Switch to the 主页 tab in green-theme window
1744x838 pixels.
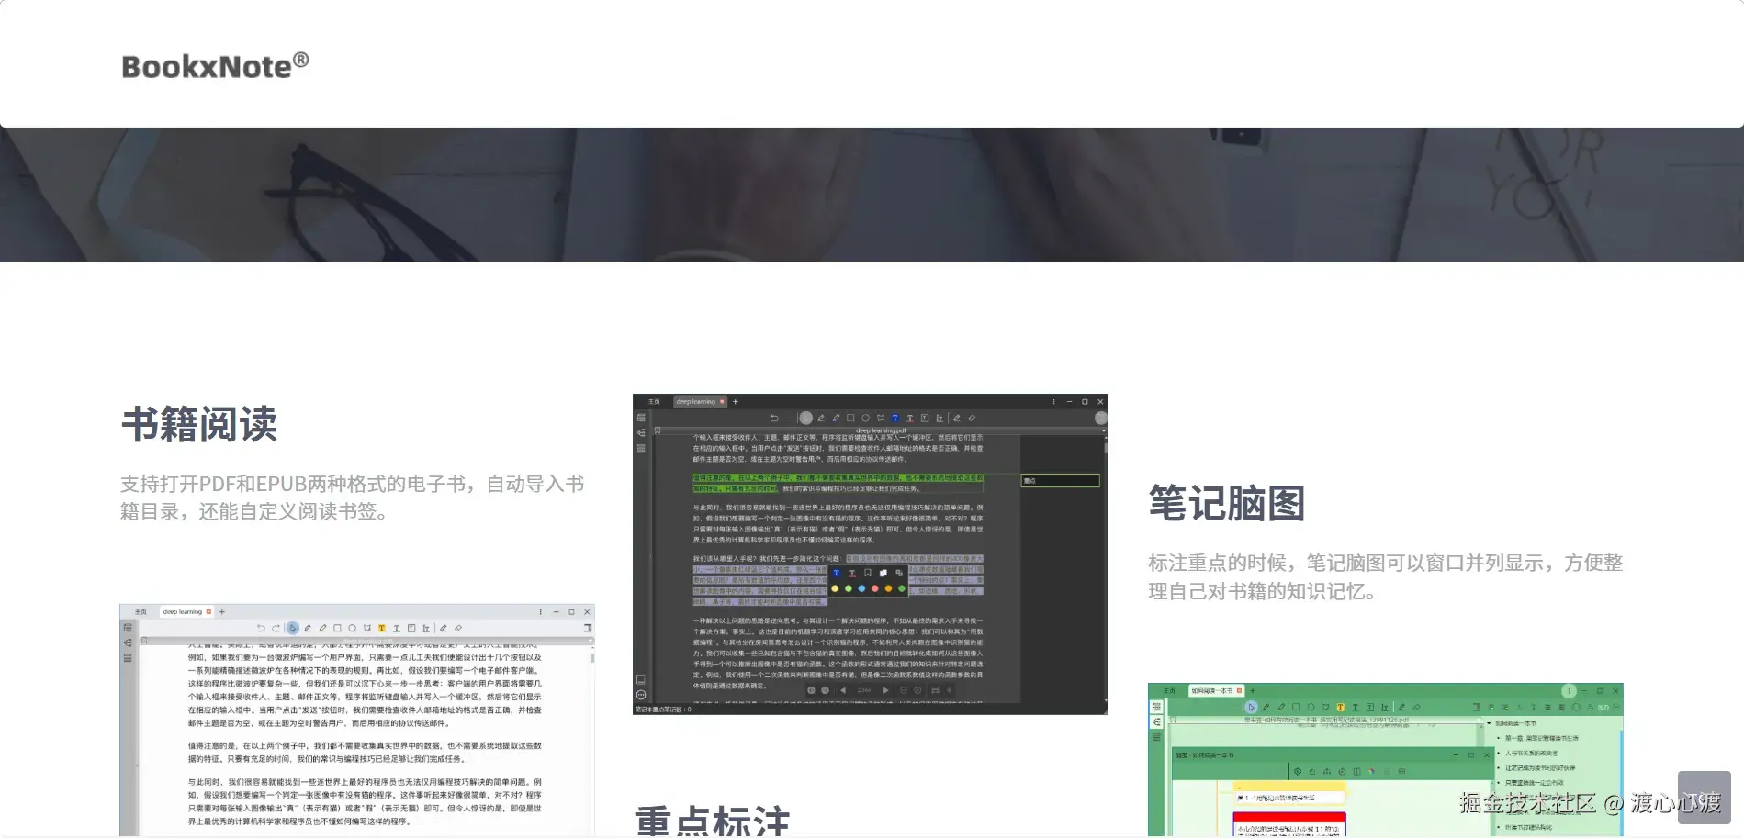click(1169, 690)
